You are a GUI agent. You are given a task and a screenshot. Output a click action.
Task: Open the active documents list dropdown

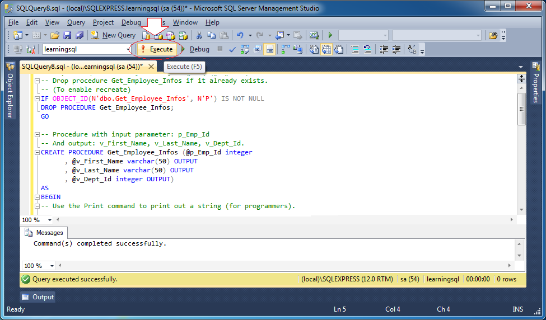coord(521,67)
